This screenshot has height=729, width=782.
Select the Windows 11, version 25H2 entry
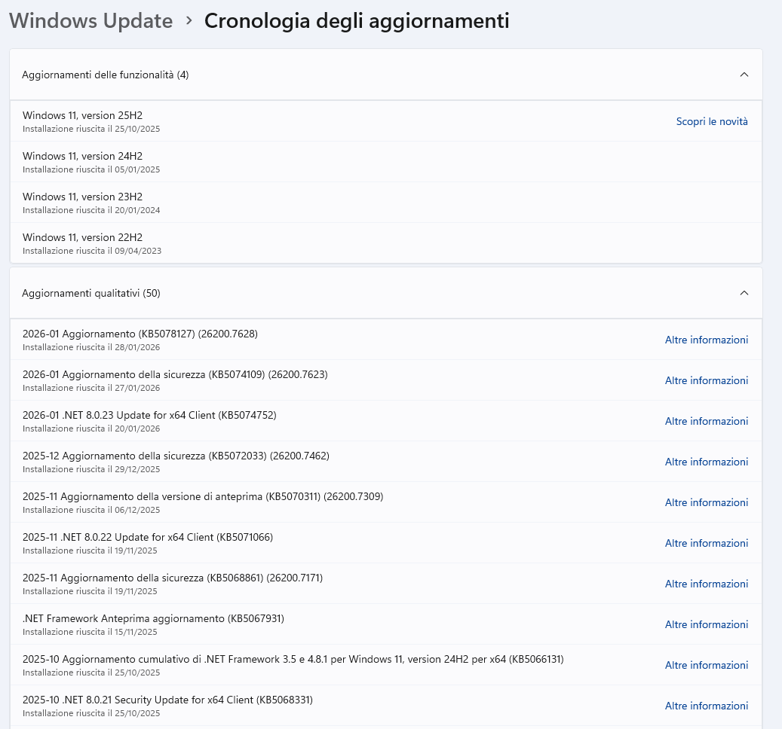coord(386,121)
